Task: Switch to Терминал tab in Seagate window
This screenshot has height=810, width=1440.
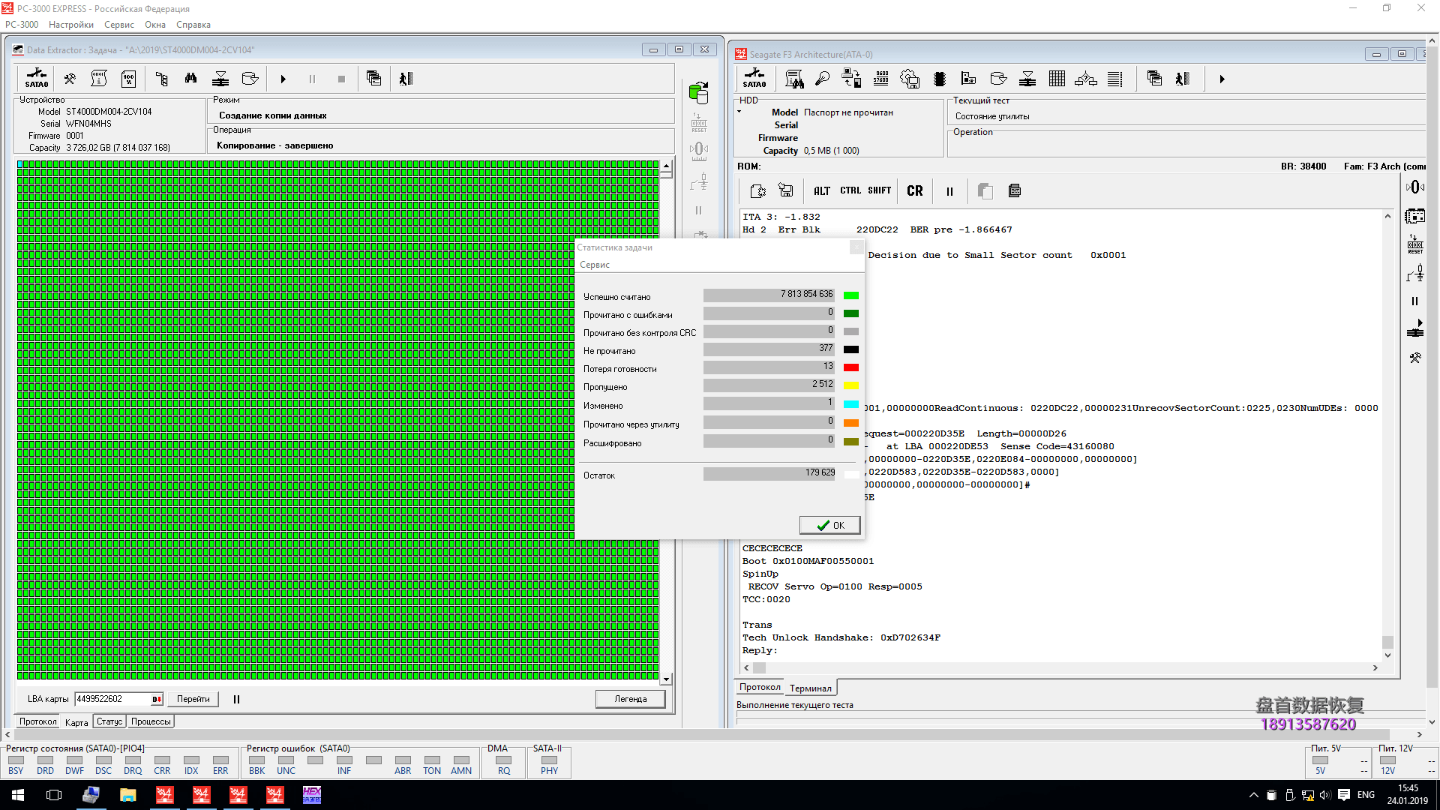Action: (810, 688)
